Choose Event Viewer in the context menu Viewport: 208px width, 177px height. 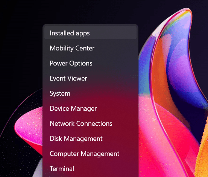point(90,78)
